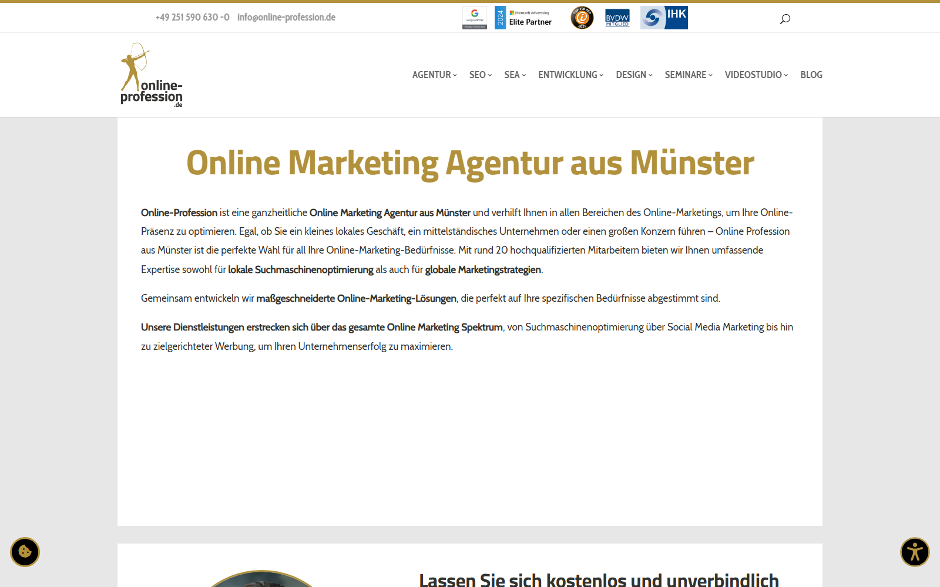Click heading 'Lassen Sie sich kostenlos und unverbindlich'
This screenshot has width=940, height=587.
point(599,580)
